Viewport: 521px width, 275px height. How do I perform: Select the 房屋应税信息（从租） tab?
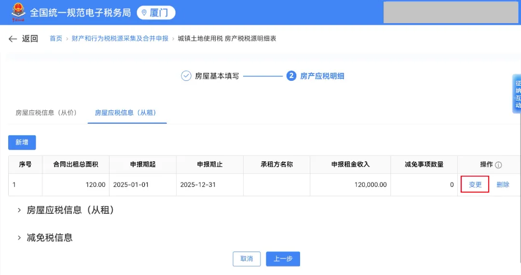click(x=125, y=113)
